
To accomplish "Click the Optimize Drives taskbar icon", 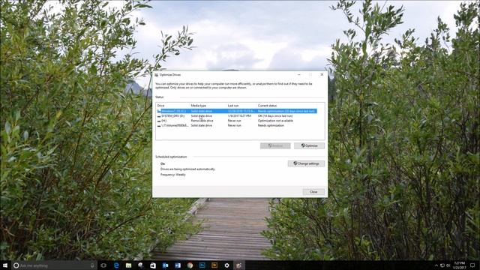I will pos(238,265).
